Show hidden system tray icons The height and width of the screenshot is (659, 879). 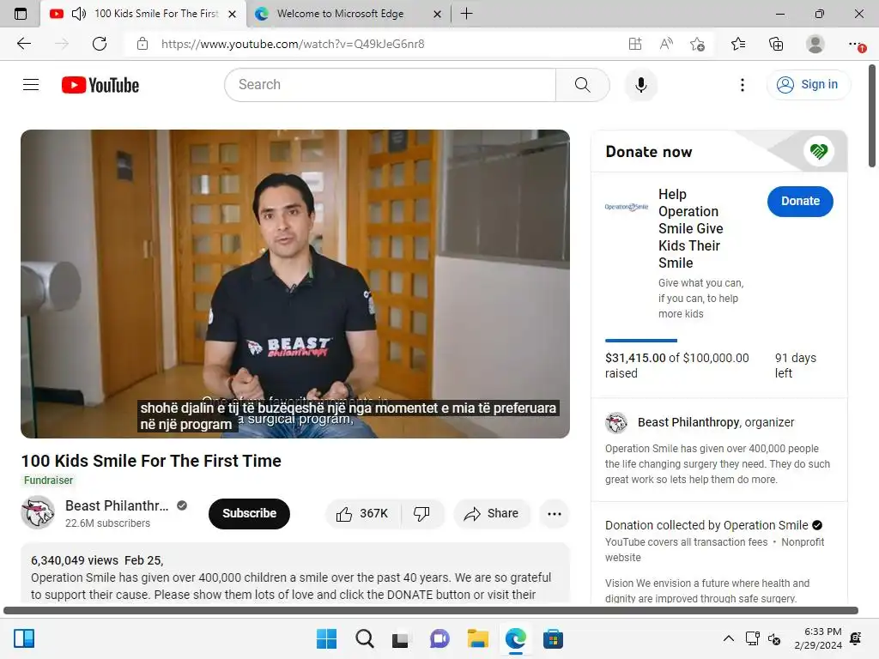[x=728, y=638]
